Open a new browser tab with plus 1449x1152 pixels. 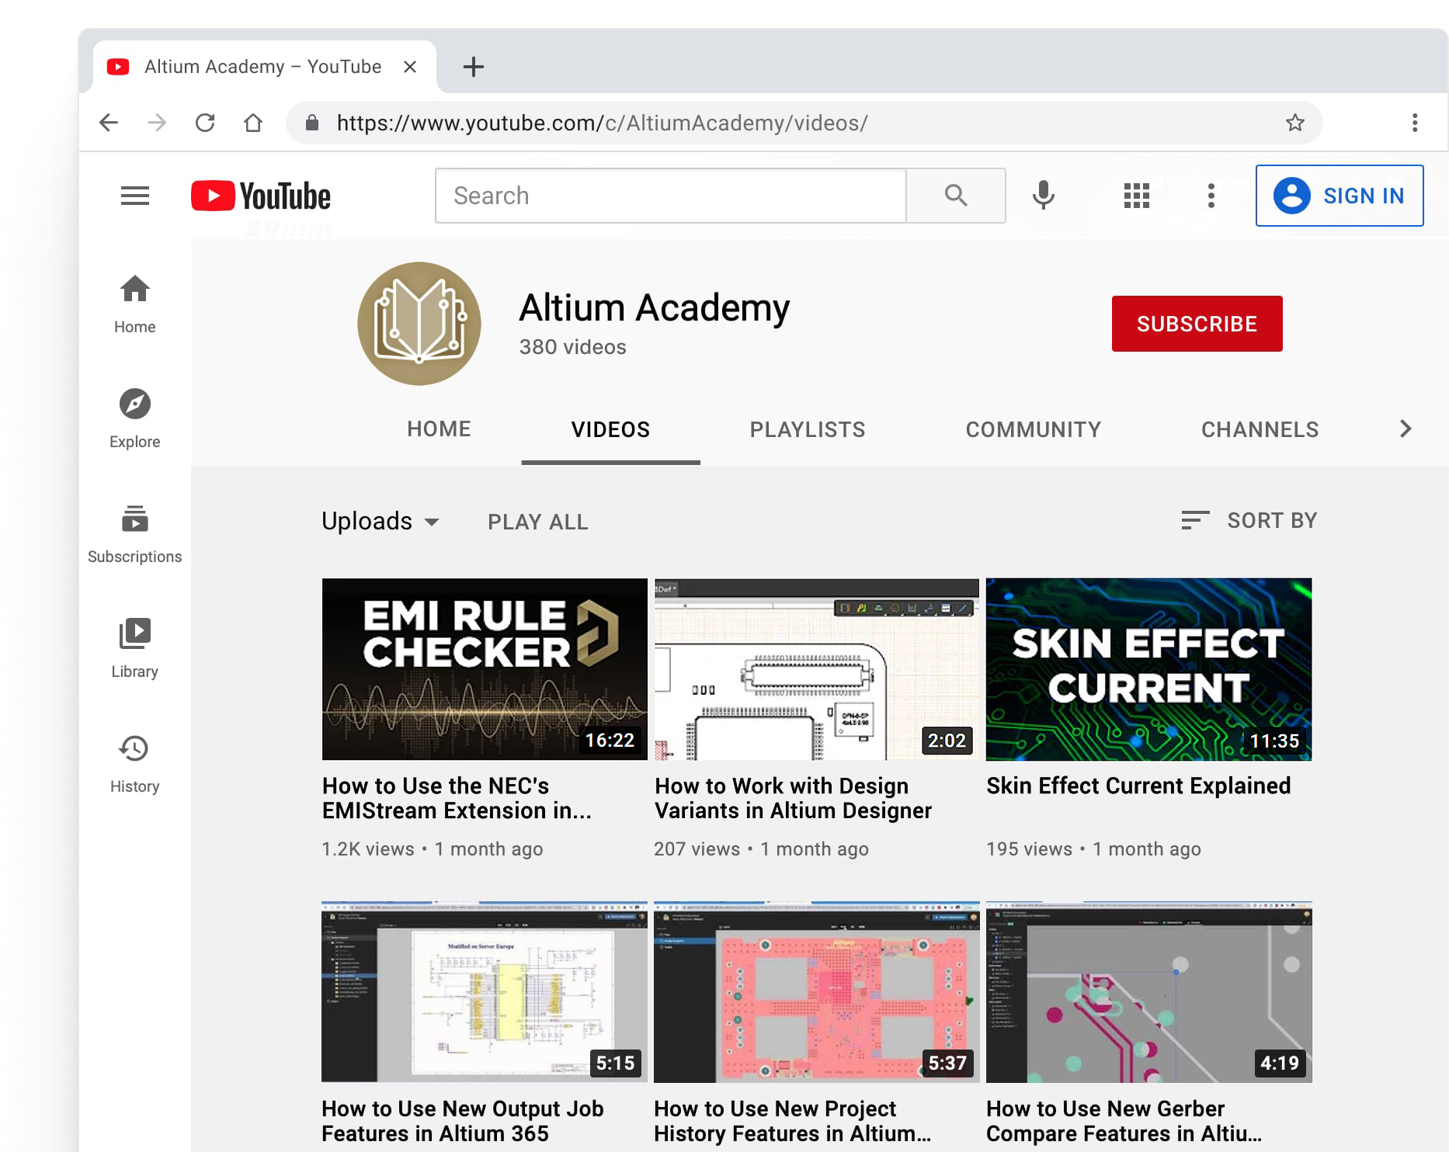[x=474, y=67]
